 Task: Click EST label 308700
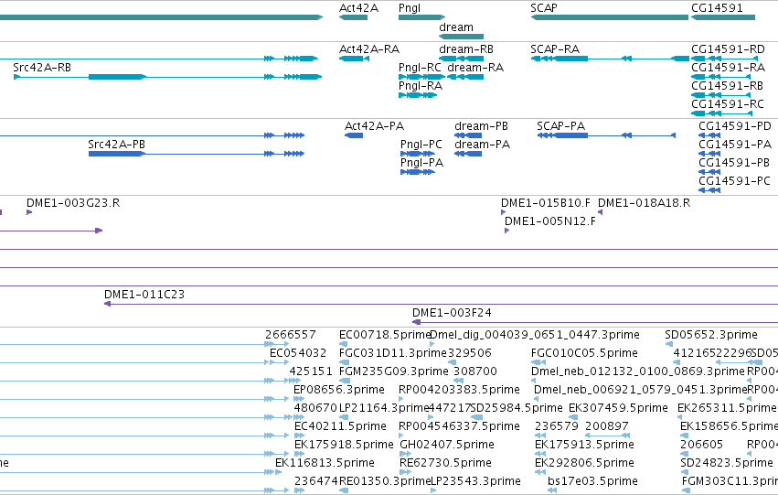point(474,371)
